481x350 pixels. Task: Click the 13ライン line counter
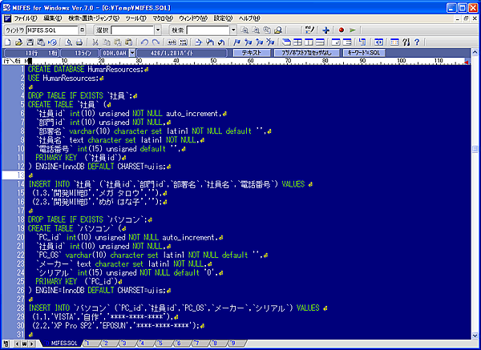tap(79, 53)
